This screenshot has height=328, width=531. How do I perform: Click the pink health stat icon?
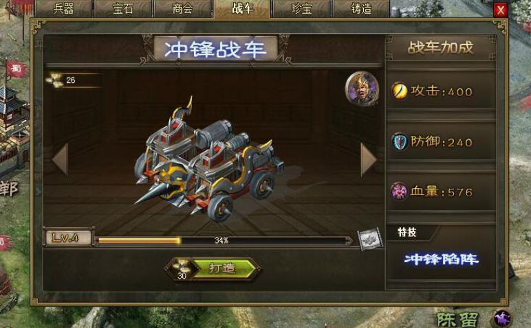(x=398, y=191)
